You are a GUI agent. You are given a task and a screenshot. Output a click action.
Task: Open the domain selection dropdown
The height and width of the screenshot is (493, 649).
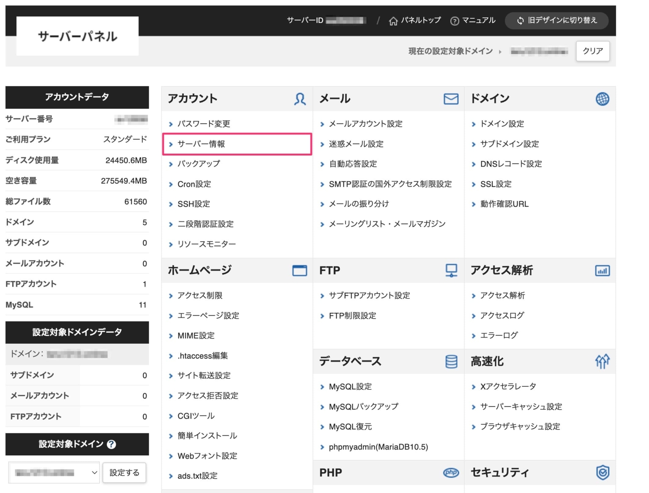(54, 472)
